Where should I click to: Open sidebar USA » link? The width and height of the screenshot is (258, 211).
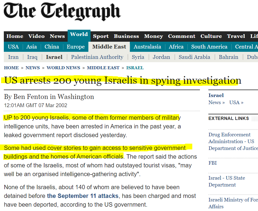tap(236, 103)
